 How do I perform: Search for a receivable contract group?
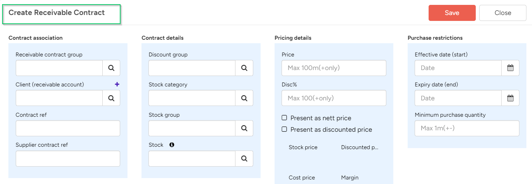[x=111, y=68]
